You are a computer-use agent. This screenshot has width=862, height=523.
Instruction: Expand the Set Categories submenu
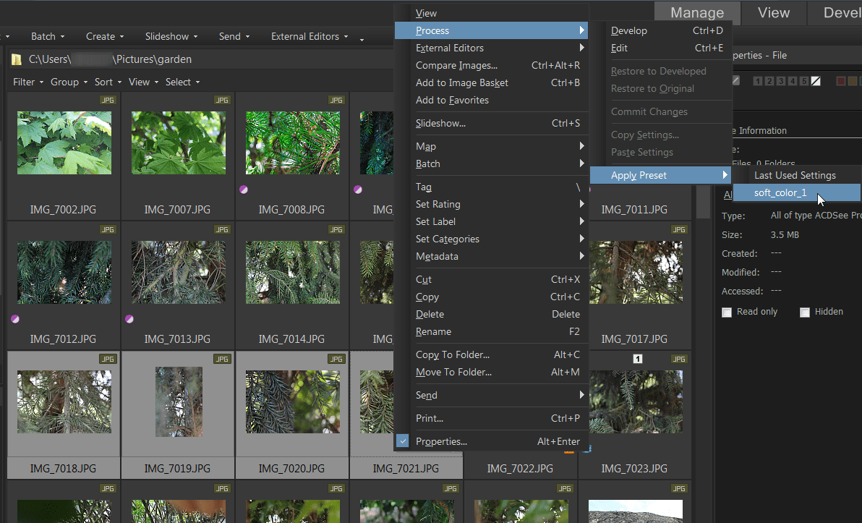[492, 239]
